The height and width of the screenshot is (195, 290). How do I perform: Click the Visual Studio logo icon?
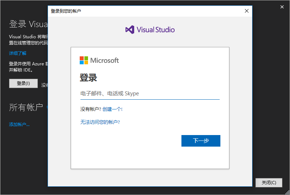point(130,30)
